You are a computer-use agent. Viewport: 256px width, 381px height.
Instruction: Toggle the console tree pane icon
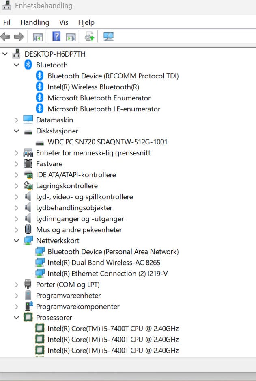coord(38,37)
